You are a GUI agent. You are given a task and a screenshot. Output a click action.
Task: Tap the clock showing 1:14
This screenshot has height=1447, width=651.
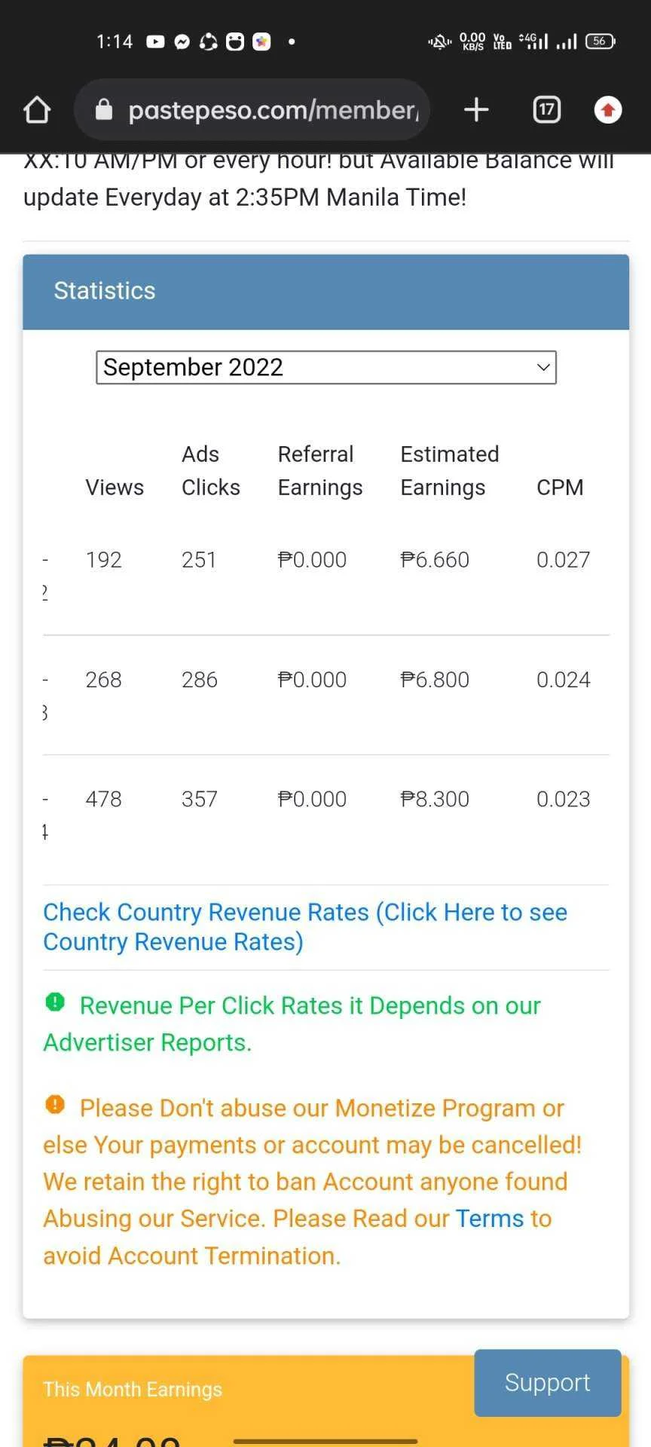pos(115,41)
